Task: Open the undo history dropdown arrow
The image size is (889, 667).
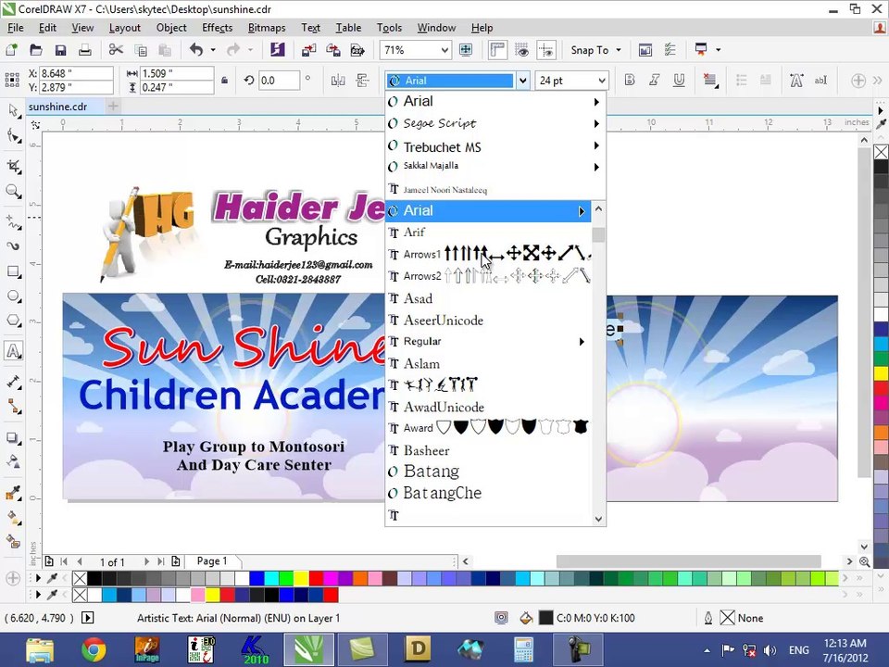Action: point(213,50)
